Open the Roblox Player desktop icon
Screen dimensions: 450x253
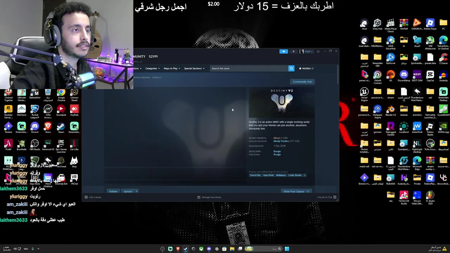pyautogui.click(x=430, y=25)
